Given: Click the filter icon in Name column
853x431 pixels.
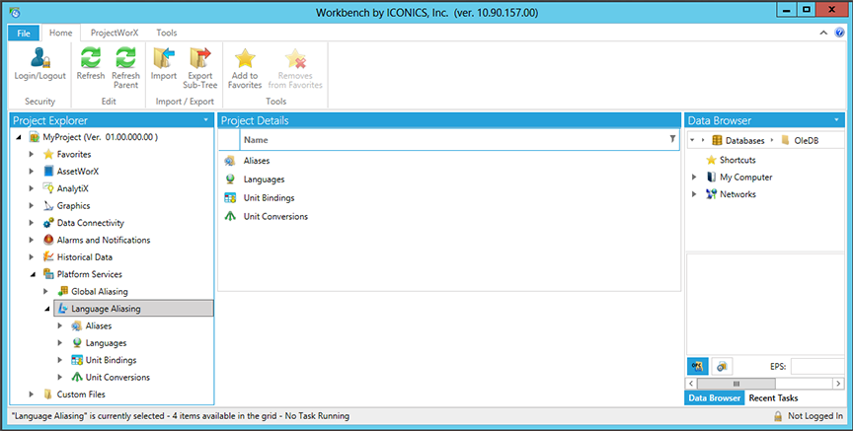Looking at the screenshot, I should (672, 140).
